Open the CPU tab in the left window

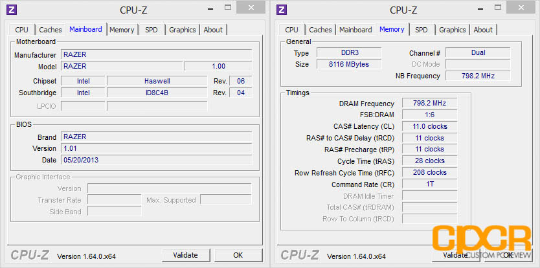(22, 30)
